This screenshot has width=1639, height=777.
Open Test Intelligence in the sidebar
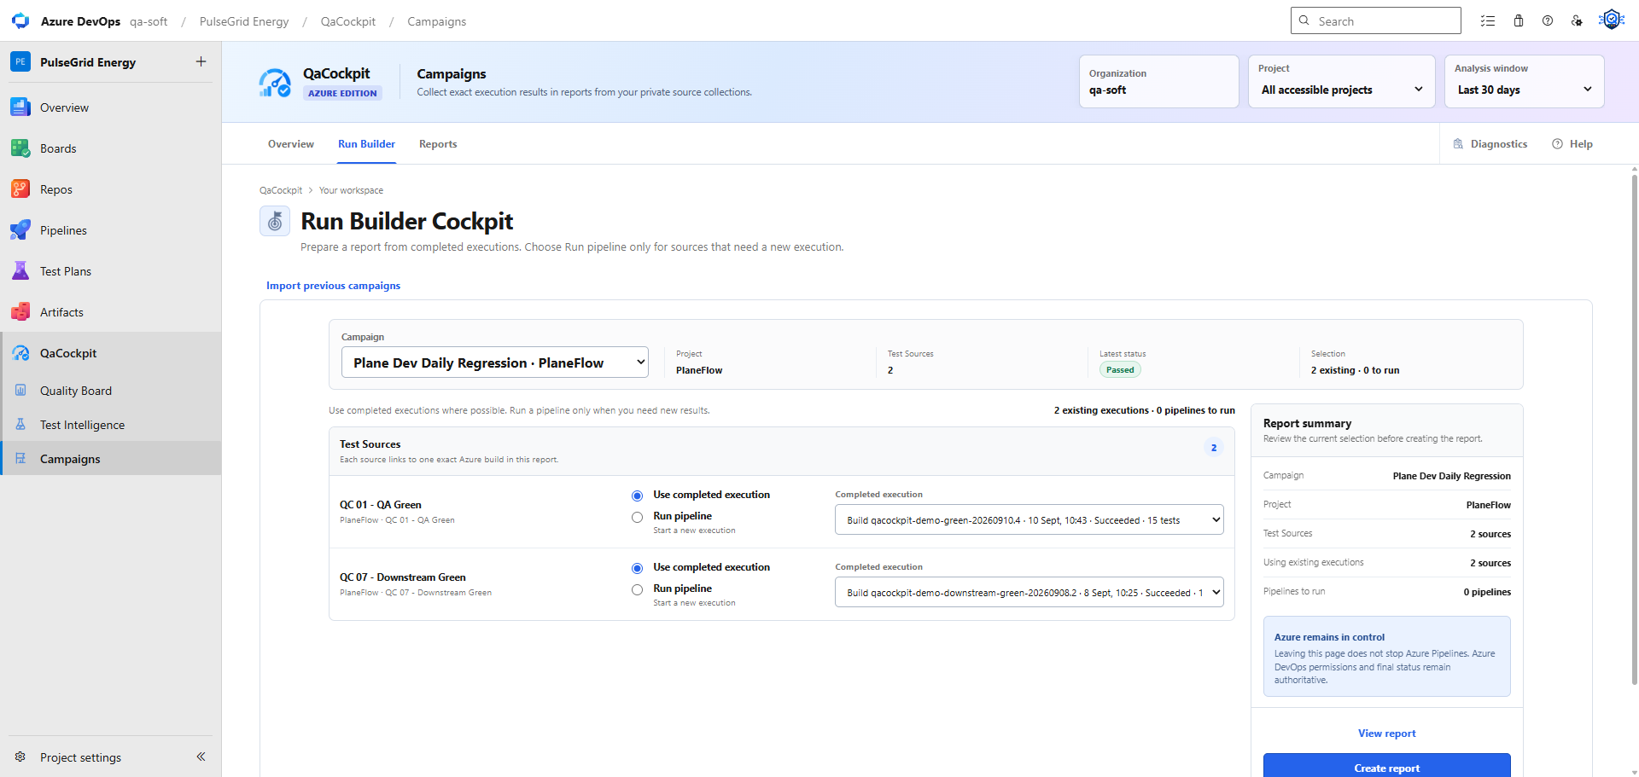tap(111, 425)
